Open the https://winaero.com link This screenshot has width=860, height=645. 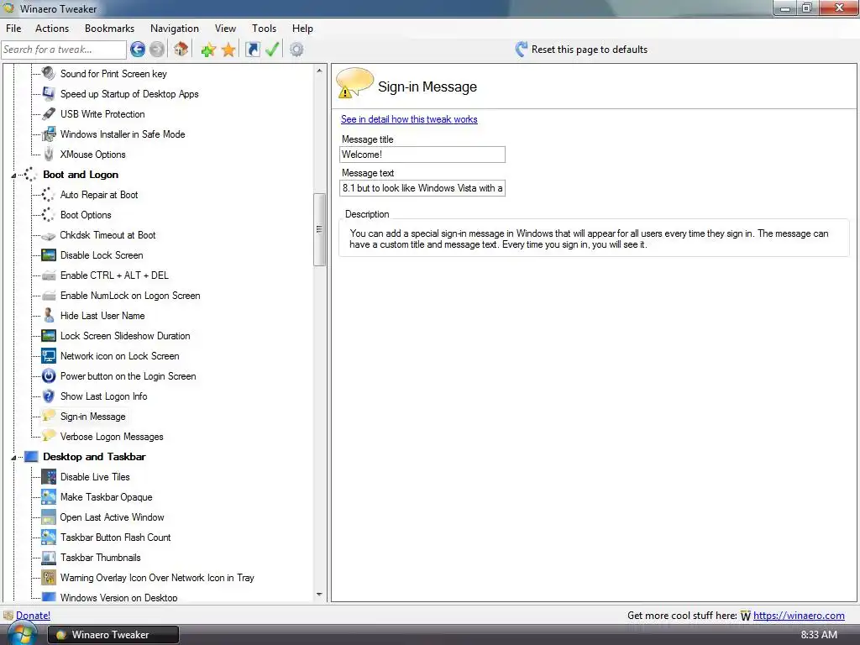point(799,616)
